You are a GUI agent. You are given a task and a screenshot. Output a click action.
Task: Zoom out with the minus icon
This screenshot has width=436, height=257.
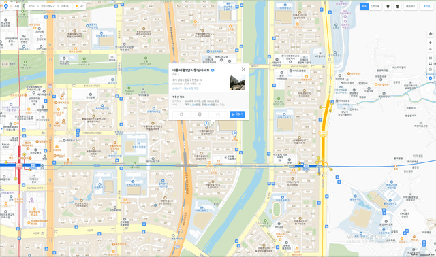[x=431, y=49]
